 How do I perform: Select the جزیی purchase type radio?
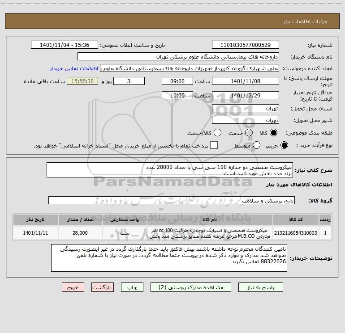[x=284, y=145]
